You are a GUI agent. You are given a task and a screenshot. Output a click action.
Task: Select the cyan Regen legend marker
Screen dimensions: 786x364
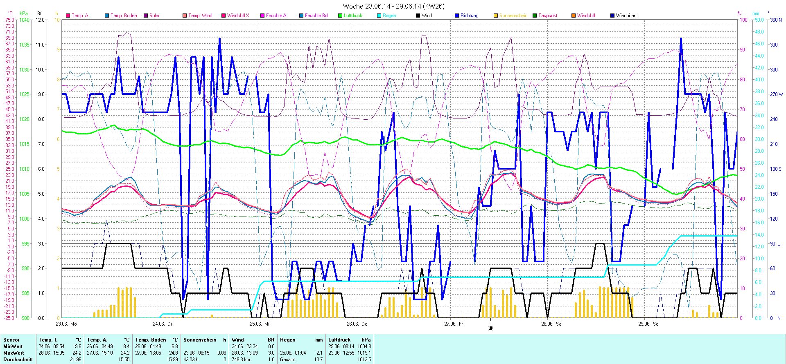pos(379,16)
